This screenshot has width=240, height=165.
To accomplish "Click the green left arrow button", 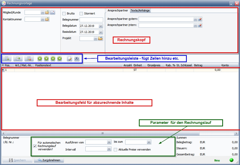I will click(40, 58).
